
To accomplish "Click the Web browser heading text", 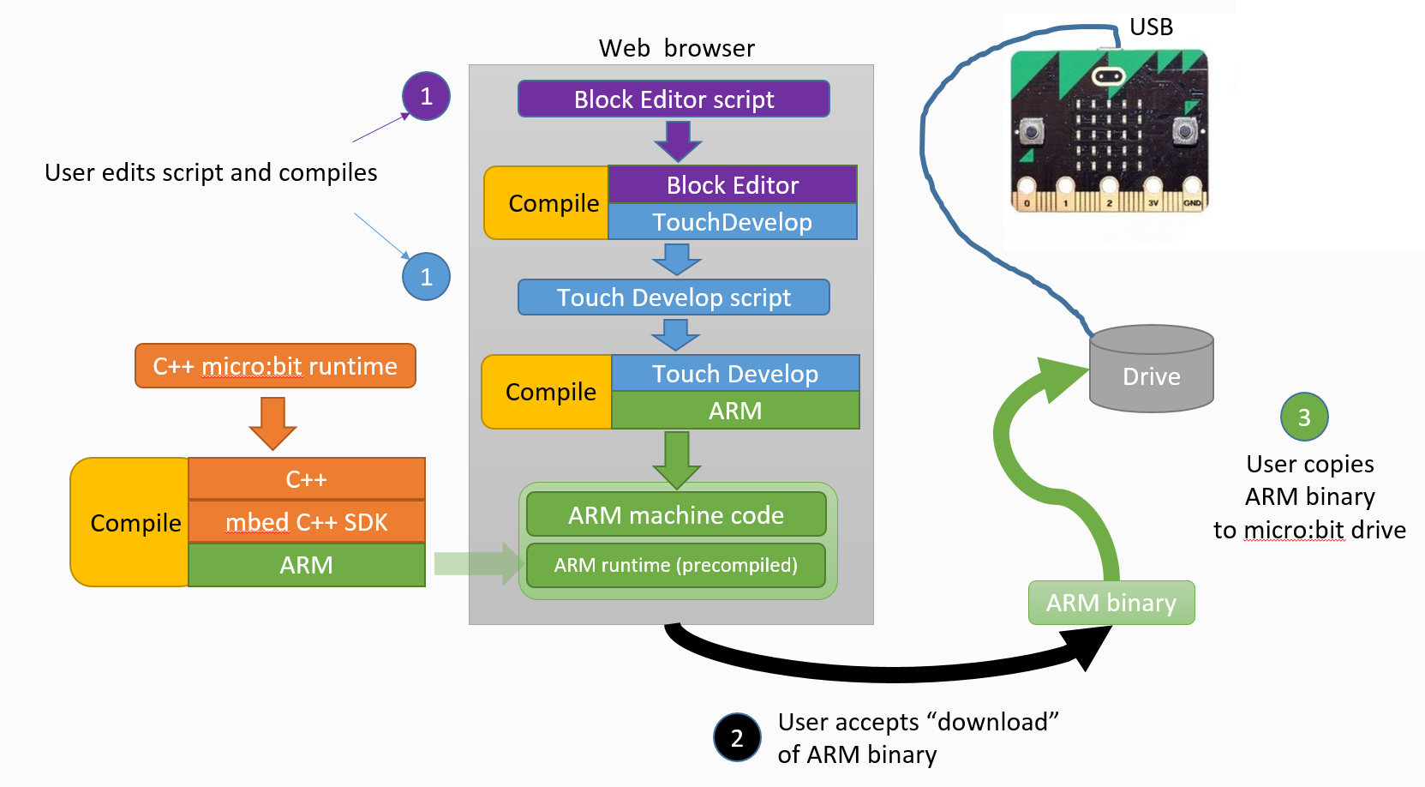I will [x=676, y=48].
